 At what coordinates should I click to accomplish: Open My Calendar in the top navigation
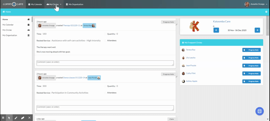[x=35, y=4]
